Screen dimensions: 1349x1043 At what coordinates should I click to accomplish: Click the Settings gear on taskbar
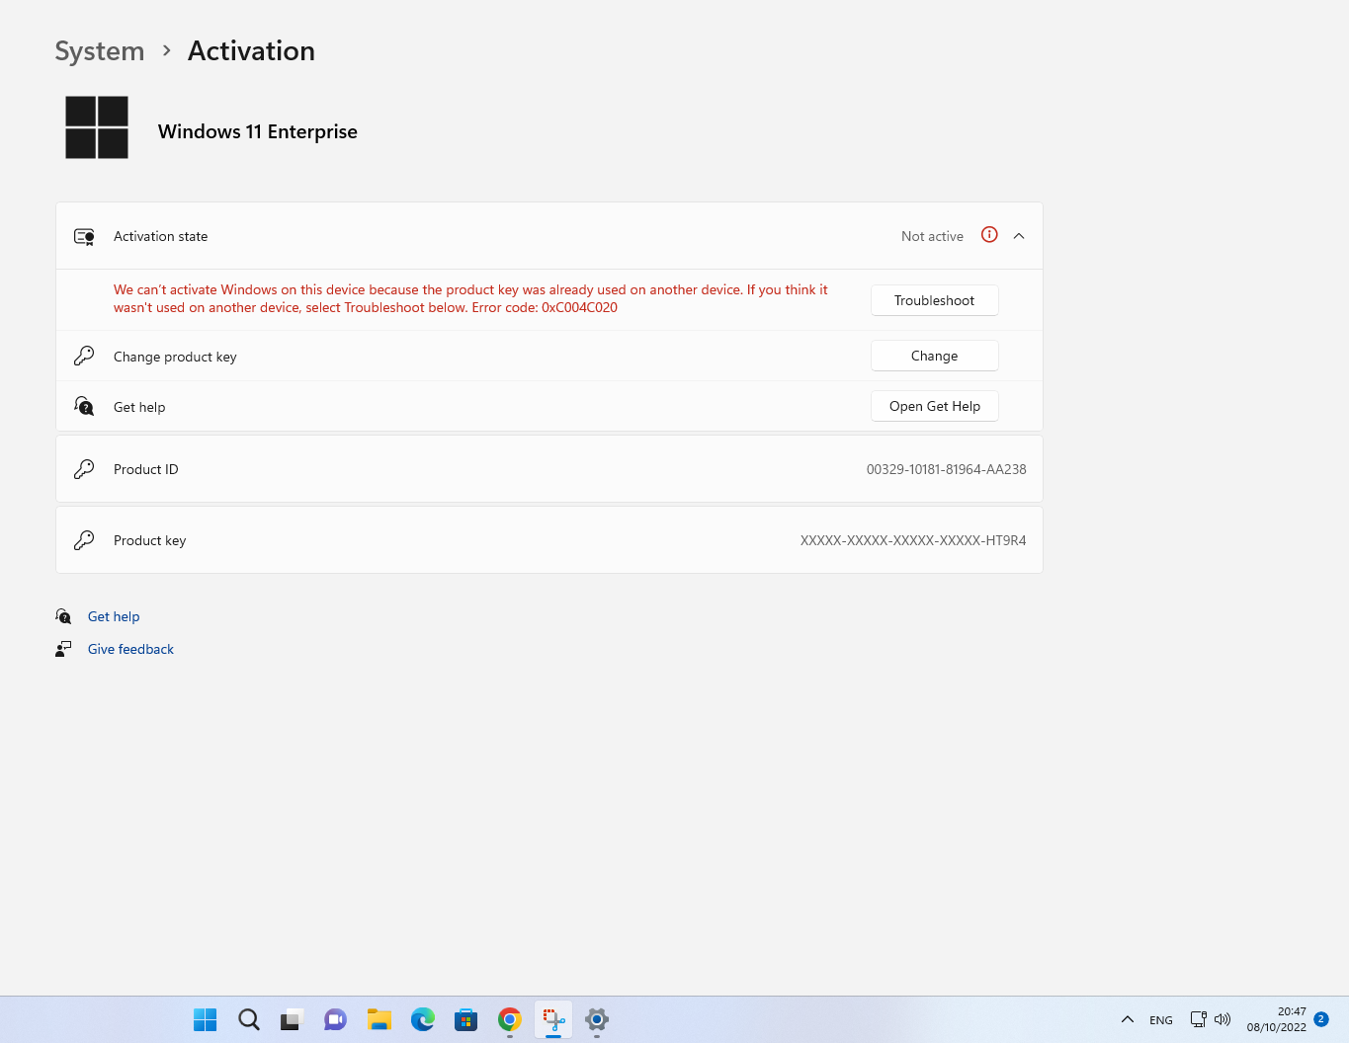597,1020
